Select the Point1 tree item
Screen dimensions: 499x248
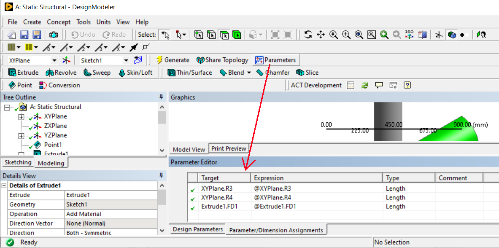point(53,145)
